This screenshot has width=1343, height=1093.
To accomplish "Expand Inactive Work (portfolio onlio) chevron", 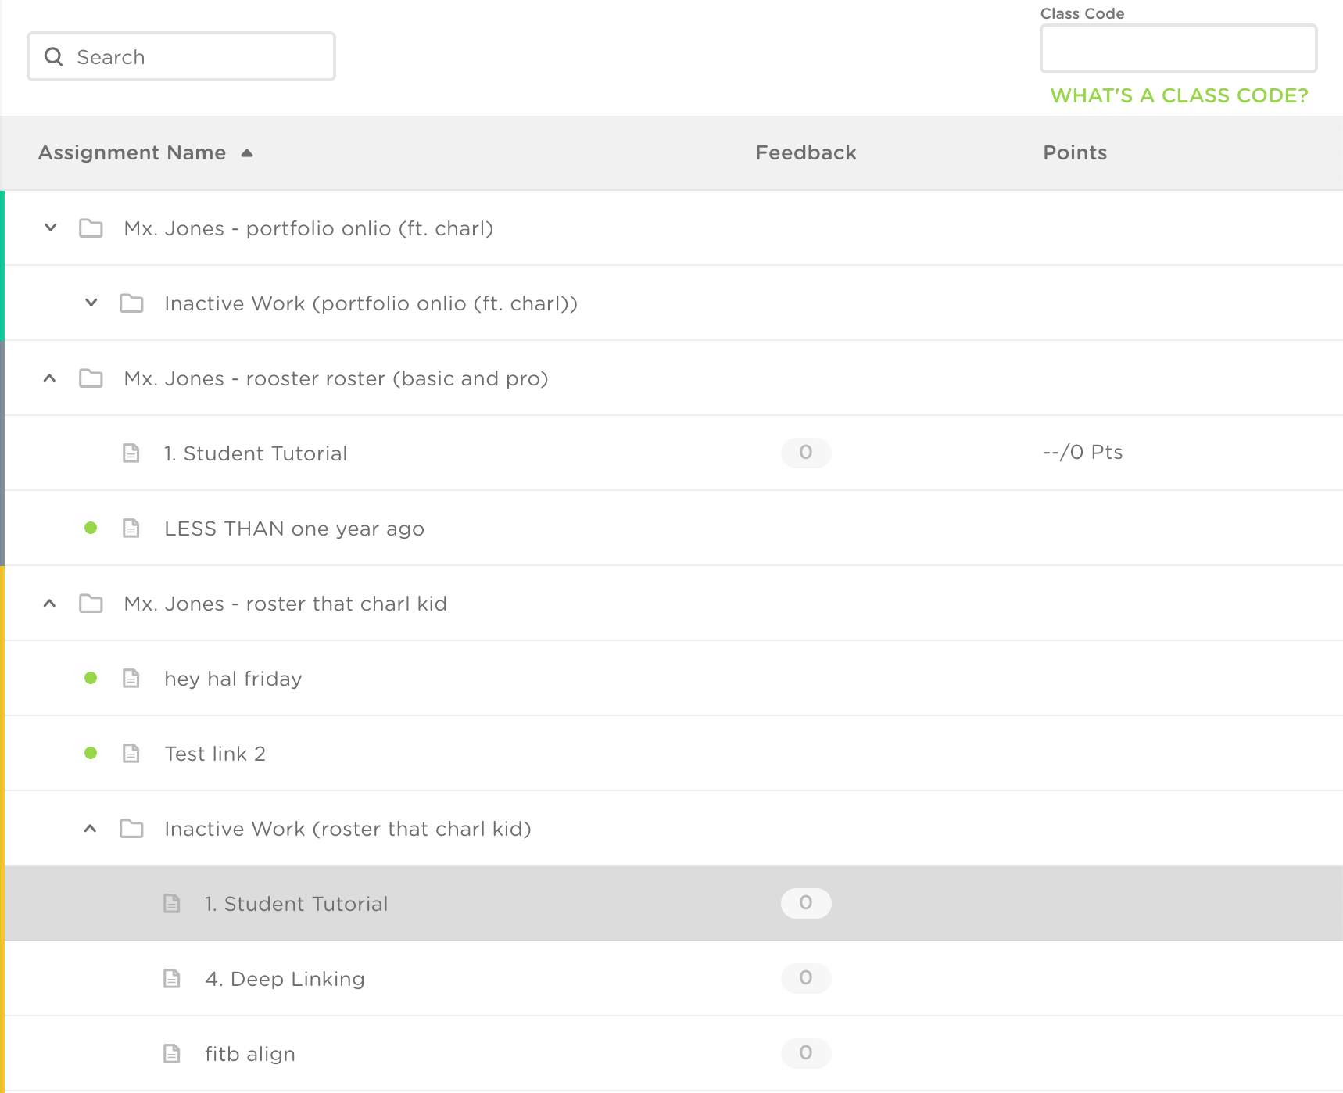I will [x=91, y=303].
